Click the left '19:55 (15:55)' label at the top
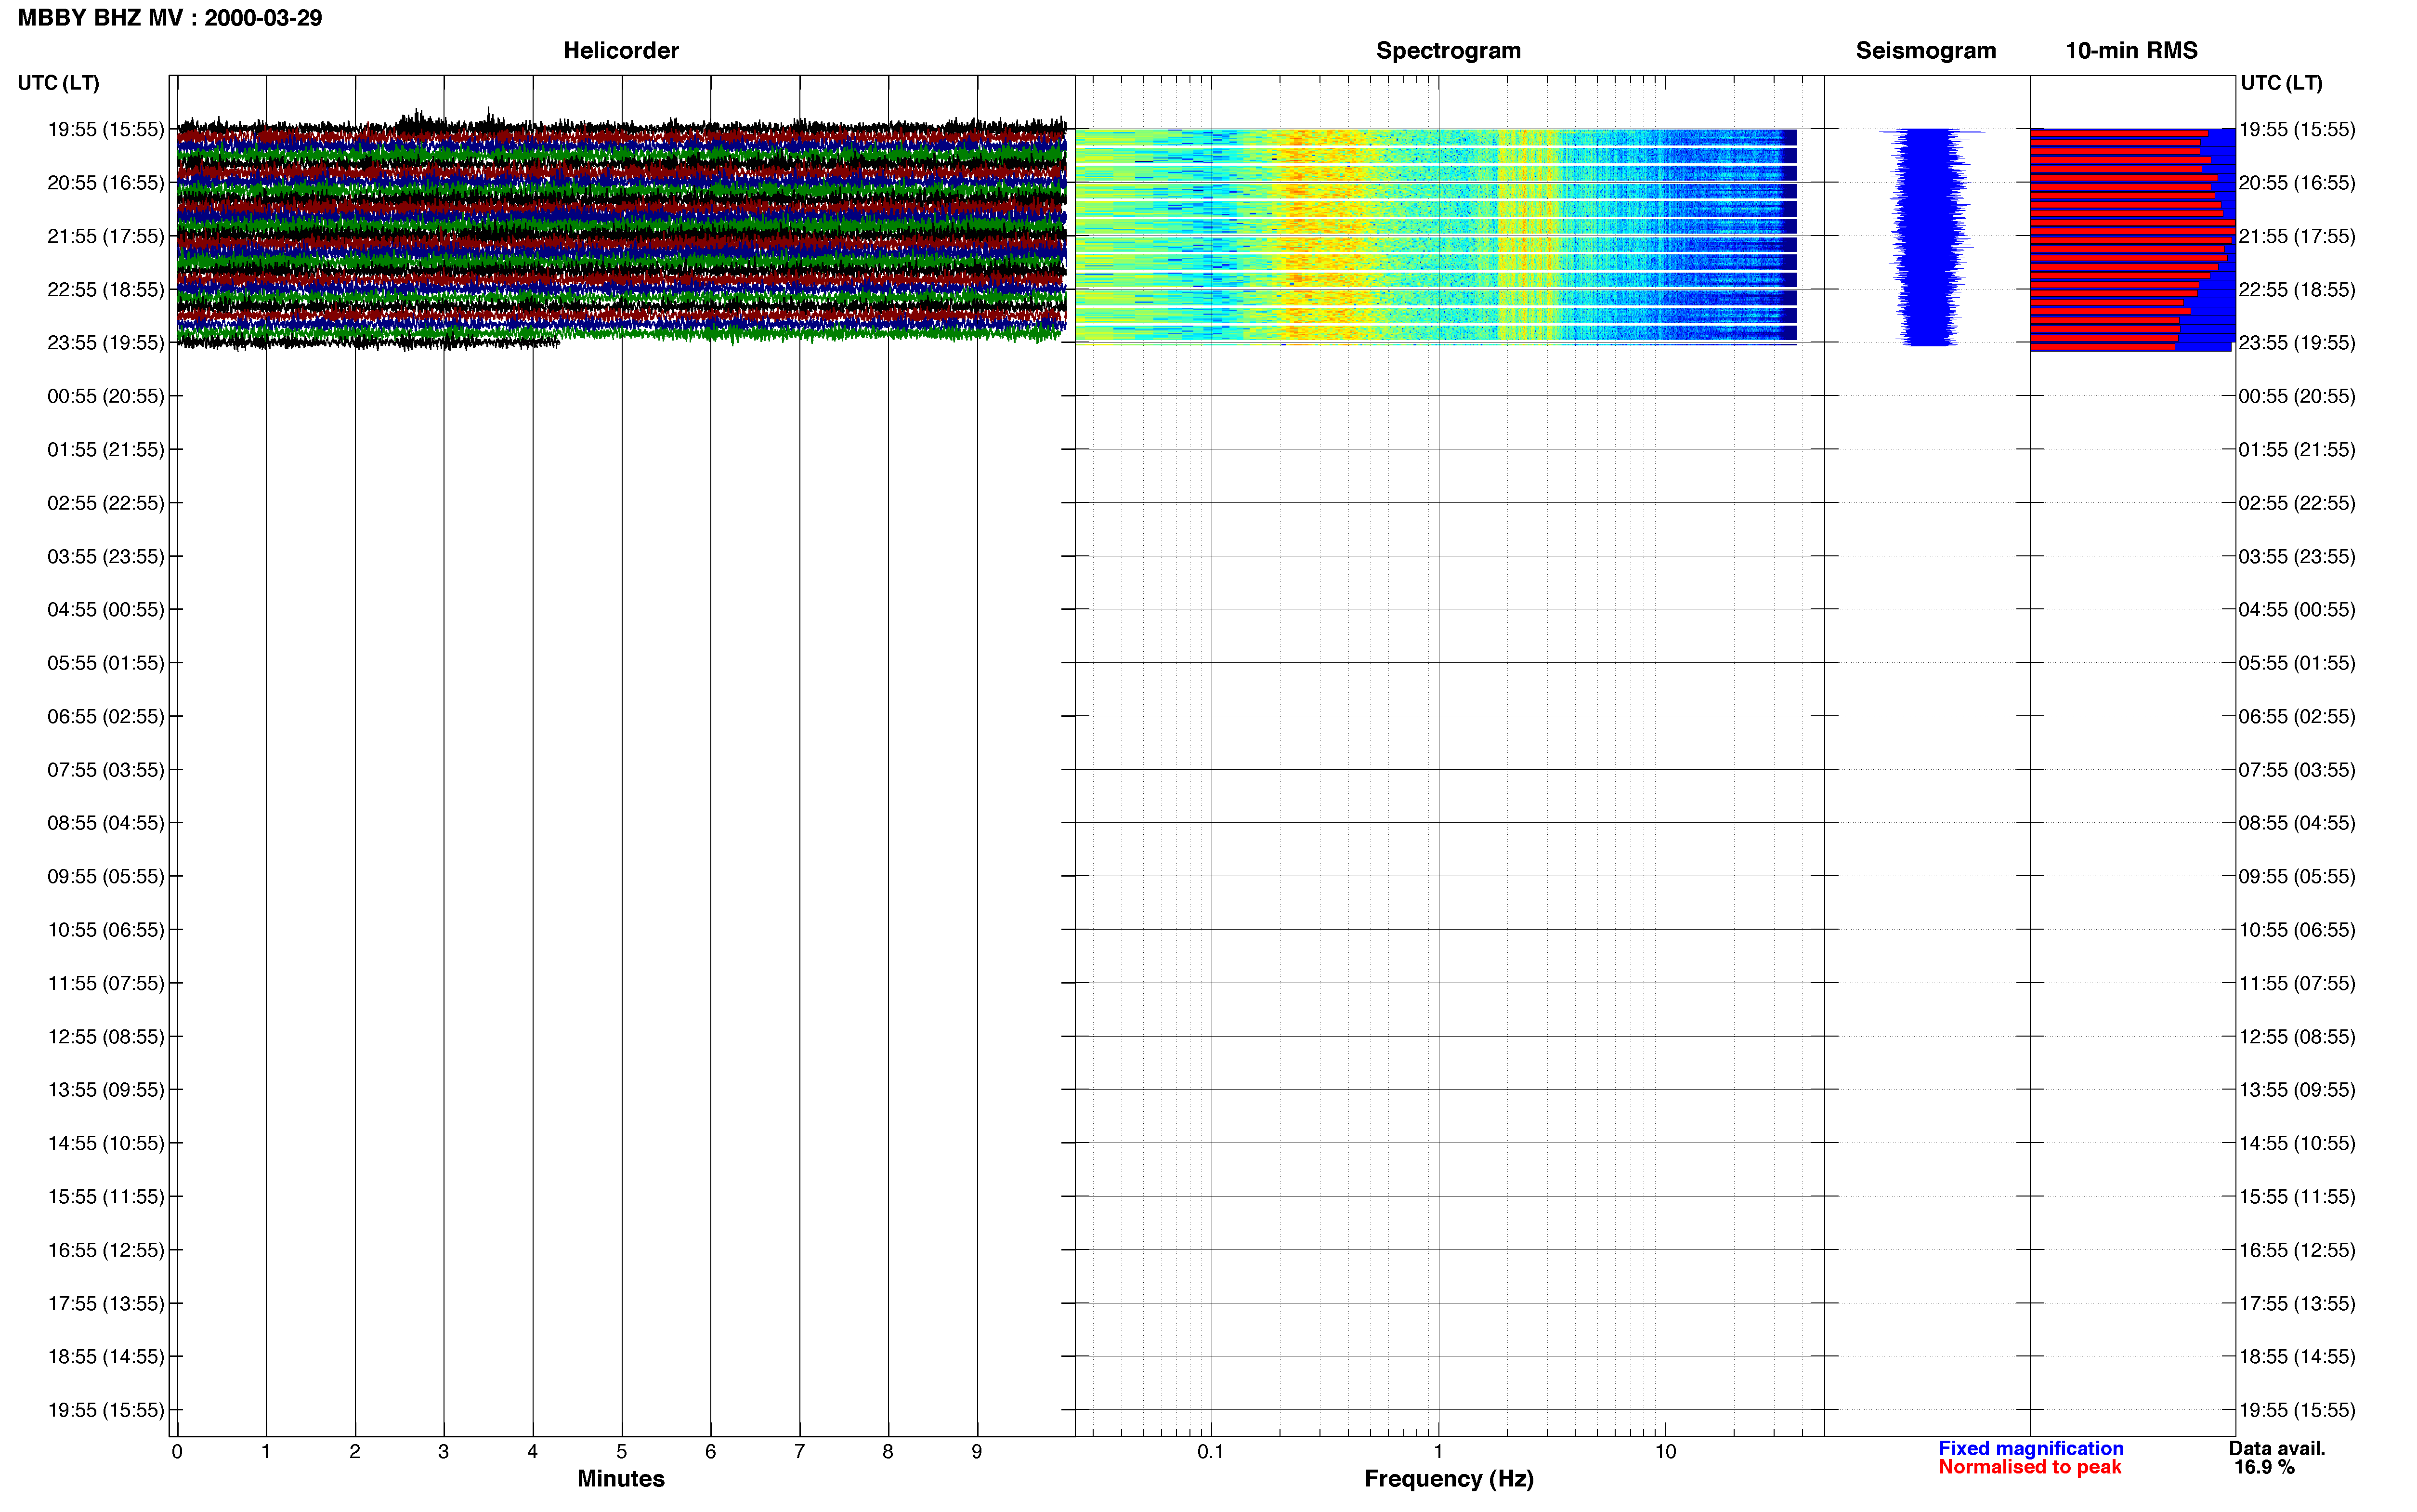Image resolution: width=2417 pixels, height=1512 pixels. coord(106,129)
